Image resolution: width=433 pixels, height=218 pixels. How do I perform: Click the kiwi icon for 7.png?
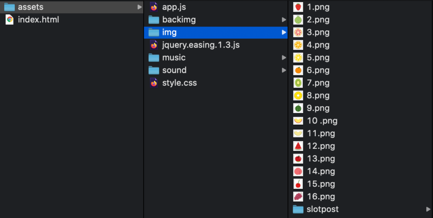click(298, 83)
